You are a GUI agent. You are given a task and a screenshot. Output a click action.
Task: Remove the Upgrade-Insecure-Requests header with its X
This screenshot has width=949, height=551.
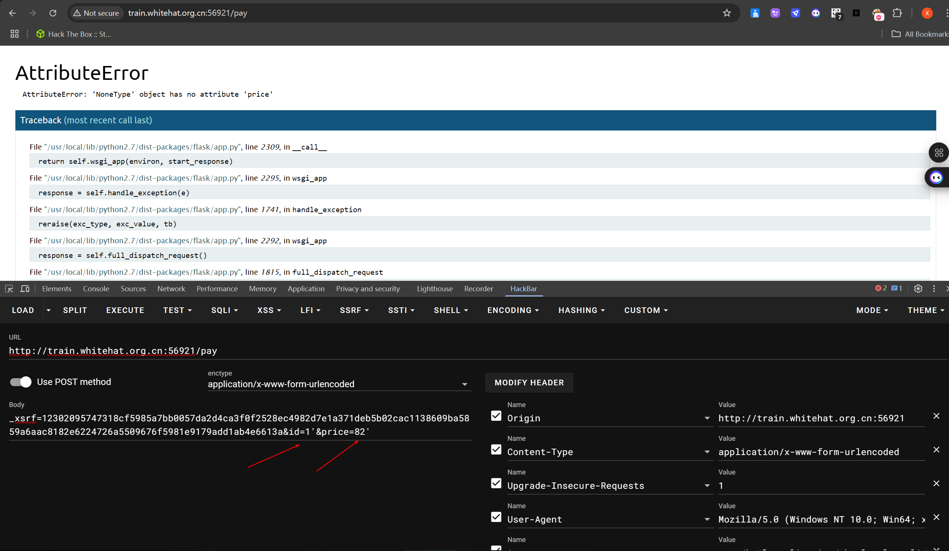tap(936, 483)
